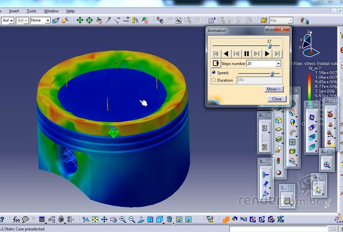Click the Fit All In view icon
Viewport: 343px width, 232px height.
[95, 220]
